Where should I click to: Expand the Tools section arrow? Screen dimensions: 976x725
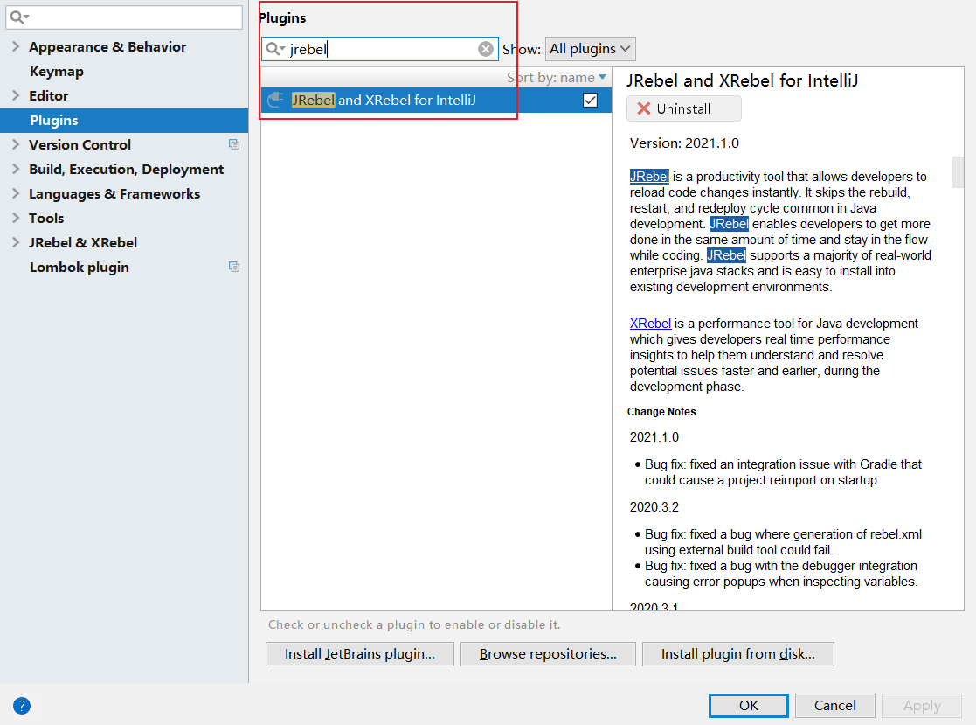(x=17, y=218)
